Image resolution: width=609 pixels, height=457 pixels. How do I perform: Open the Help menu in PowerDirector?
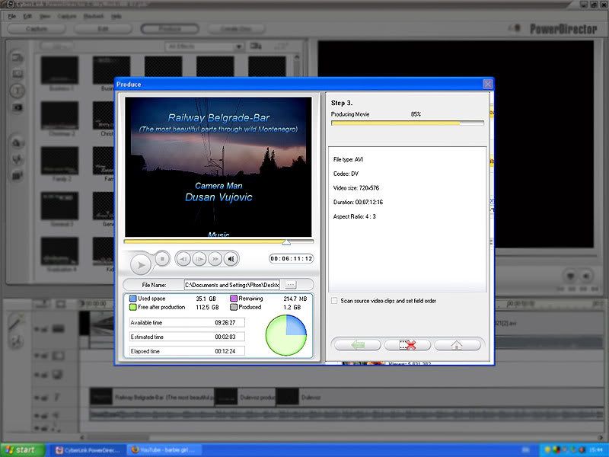[x=116, y=16]
